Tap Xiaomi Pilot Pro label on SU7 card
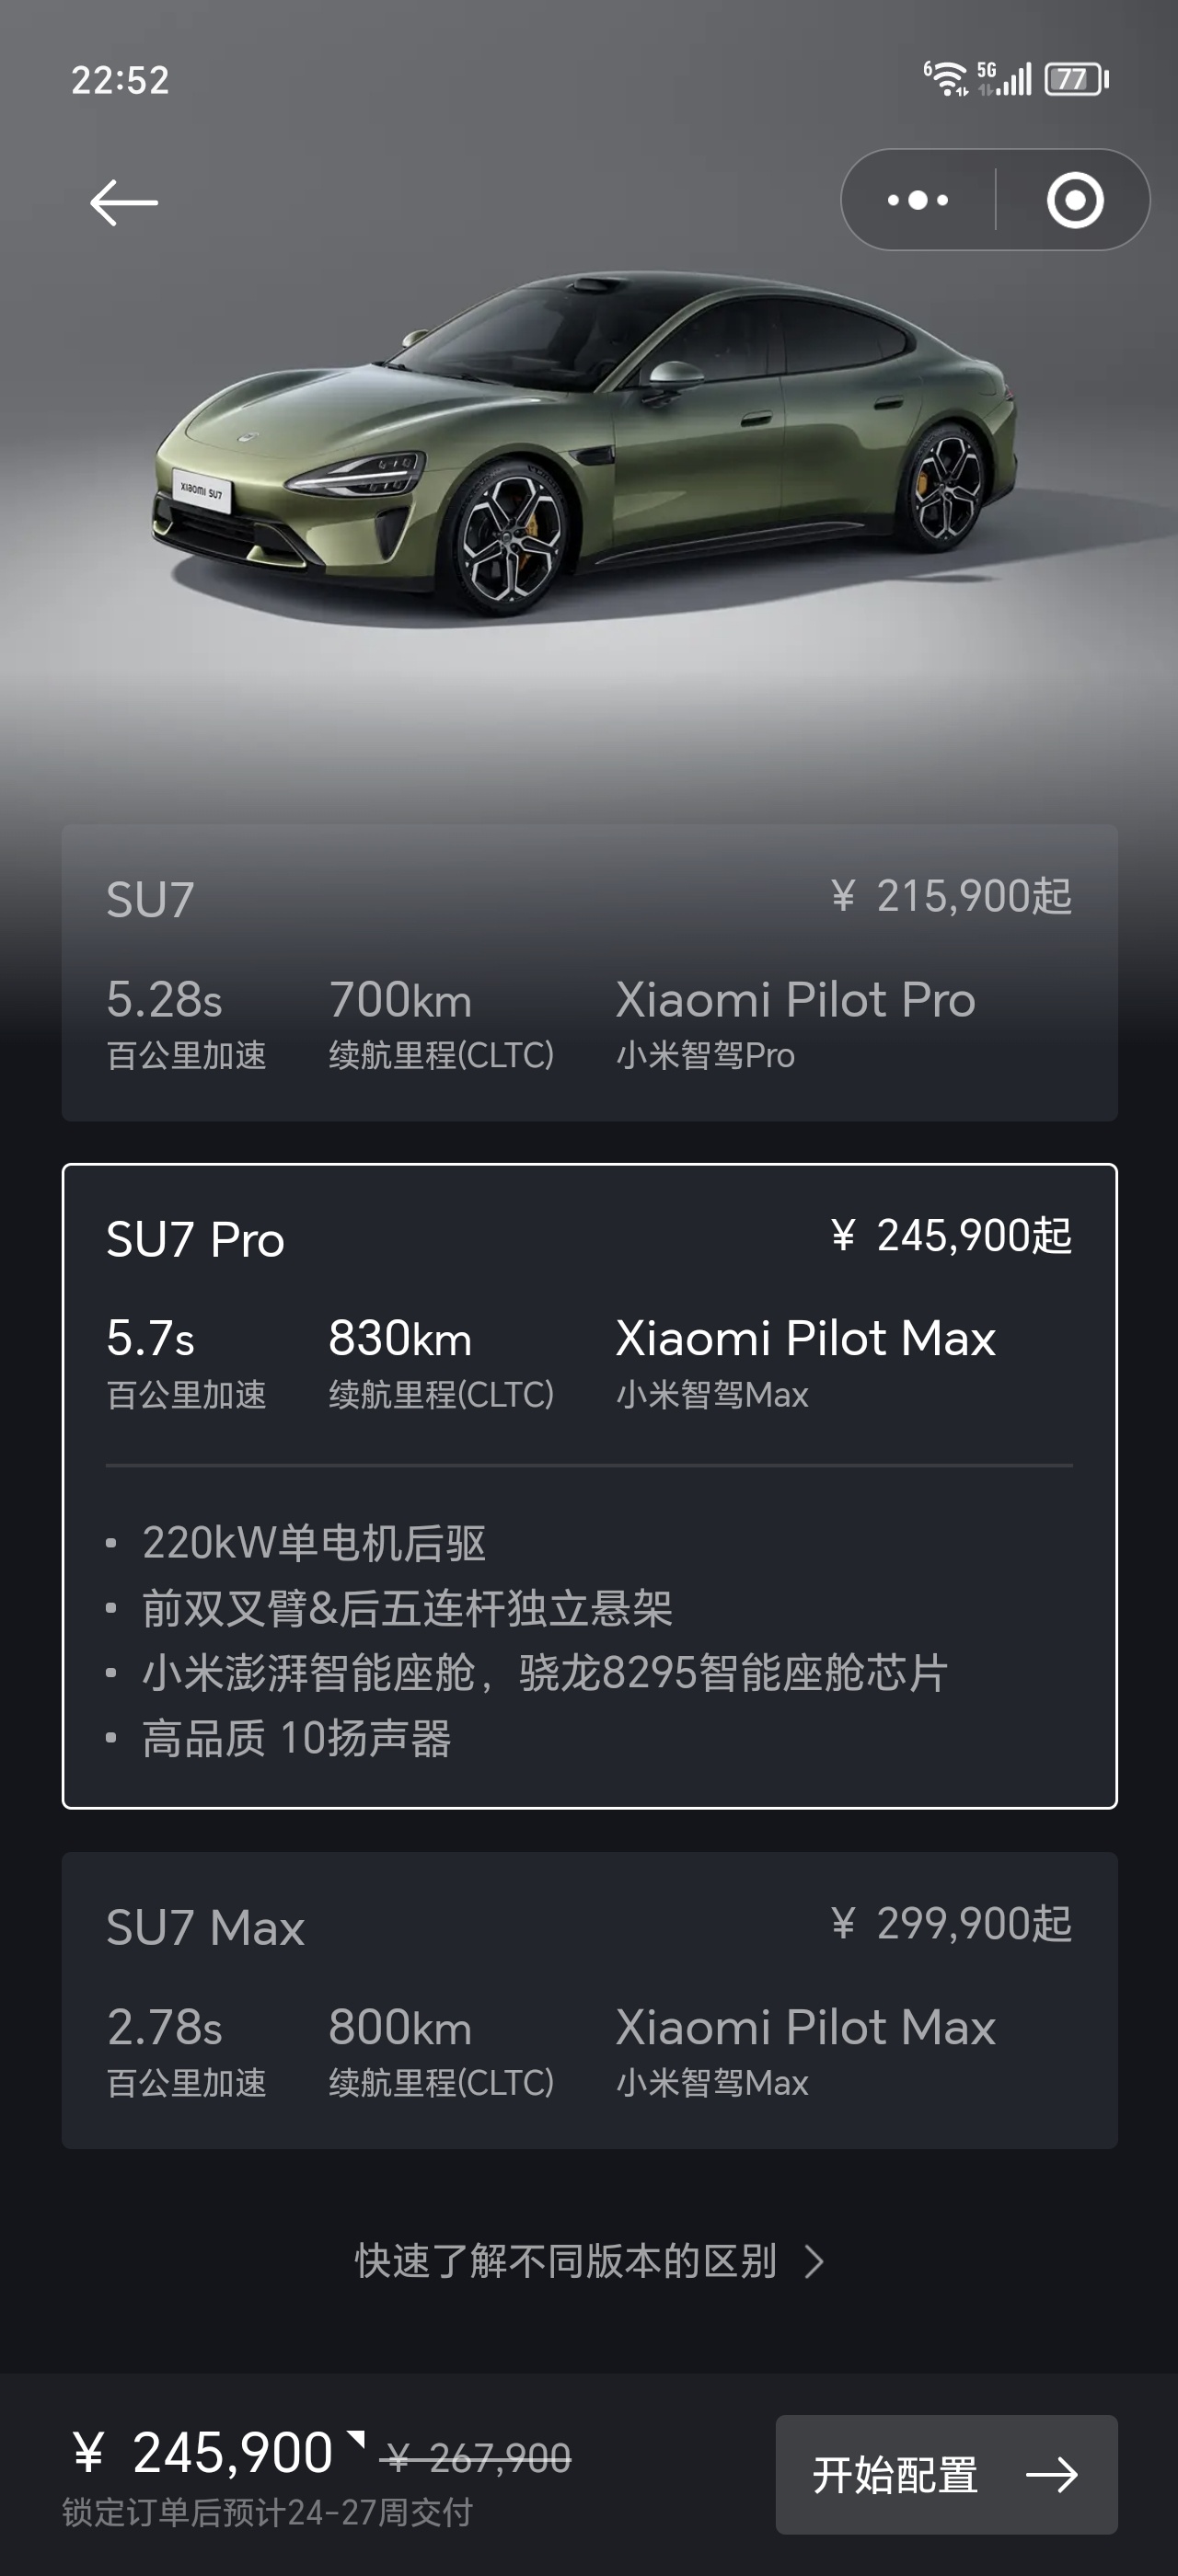 coord(795,999)
